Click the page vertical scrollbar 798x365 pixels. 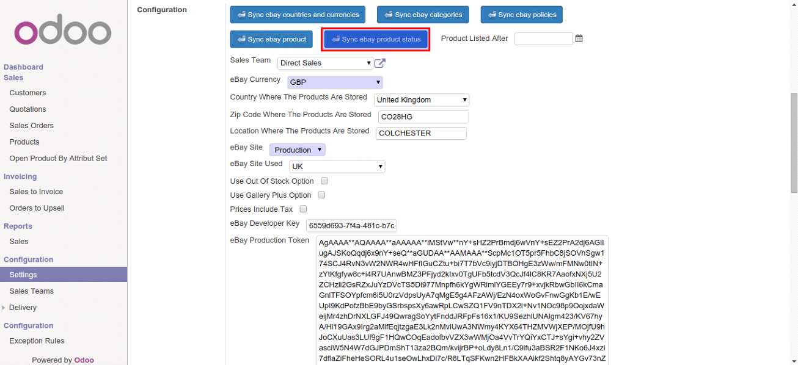[794, 143]
